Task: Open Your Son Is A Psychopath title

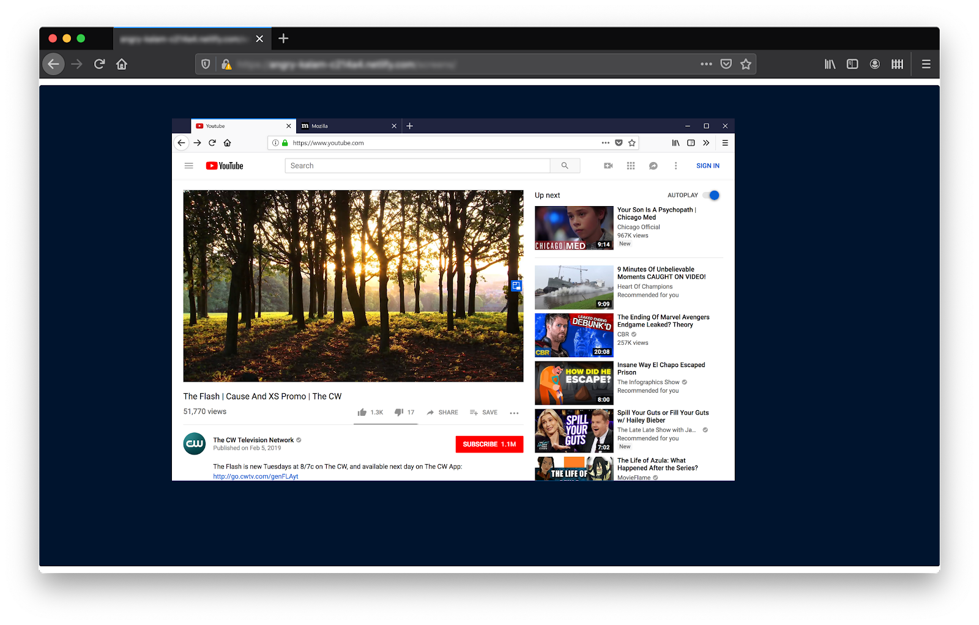Action: pos(657,213)
